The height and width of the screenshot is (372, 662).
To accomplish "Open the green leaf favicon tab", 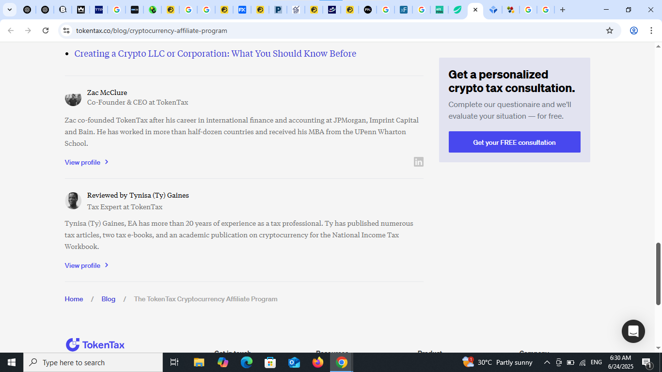I will point(457,10).
